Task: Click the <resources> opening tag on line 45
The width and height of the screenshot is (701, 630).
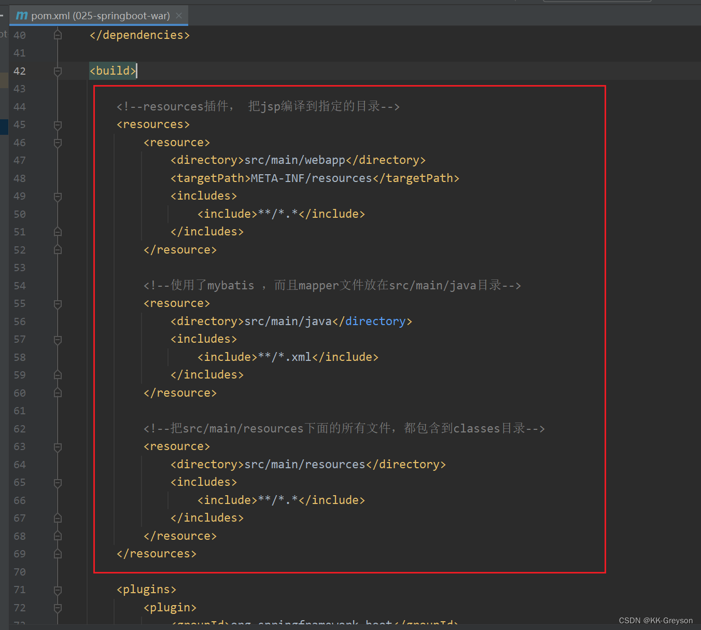Action: tap(153, 124)
